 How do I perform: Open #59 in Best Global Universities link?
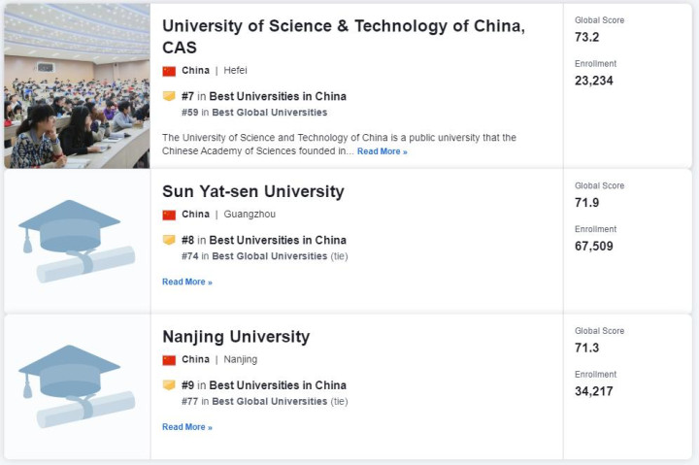[x=254, y=113]
